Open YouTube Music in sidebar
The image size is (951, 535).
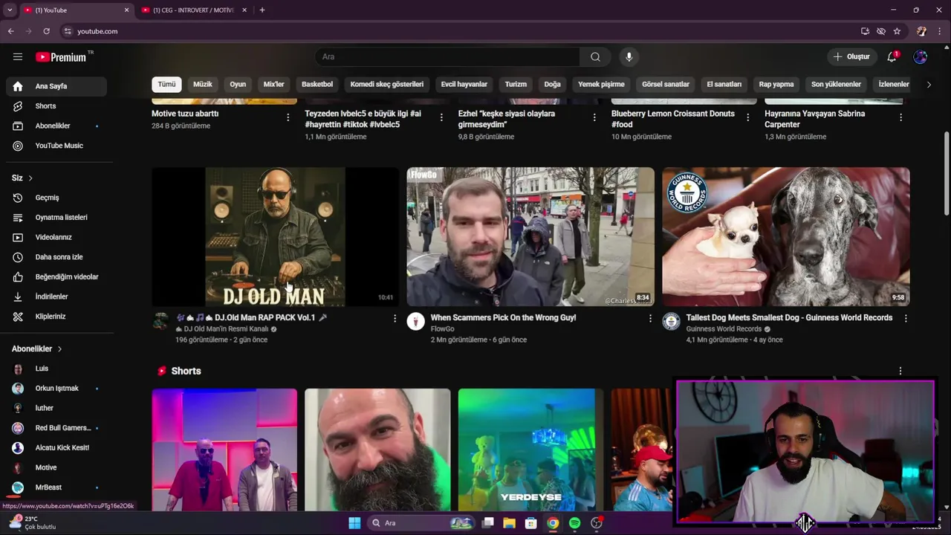[56, 146]
